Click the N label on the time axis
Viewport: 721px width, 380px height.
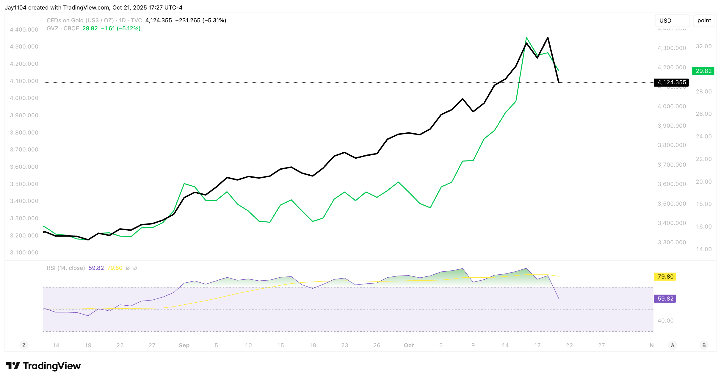(651, 345)
